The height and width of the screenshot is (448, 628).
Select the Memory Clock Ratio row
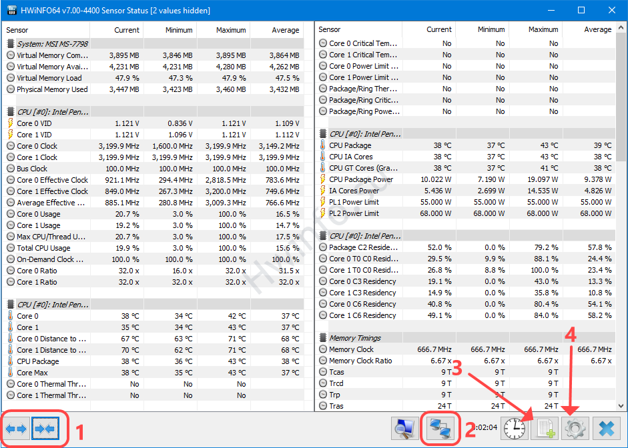[360, 361]
